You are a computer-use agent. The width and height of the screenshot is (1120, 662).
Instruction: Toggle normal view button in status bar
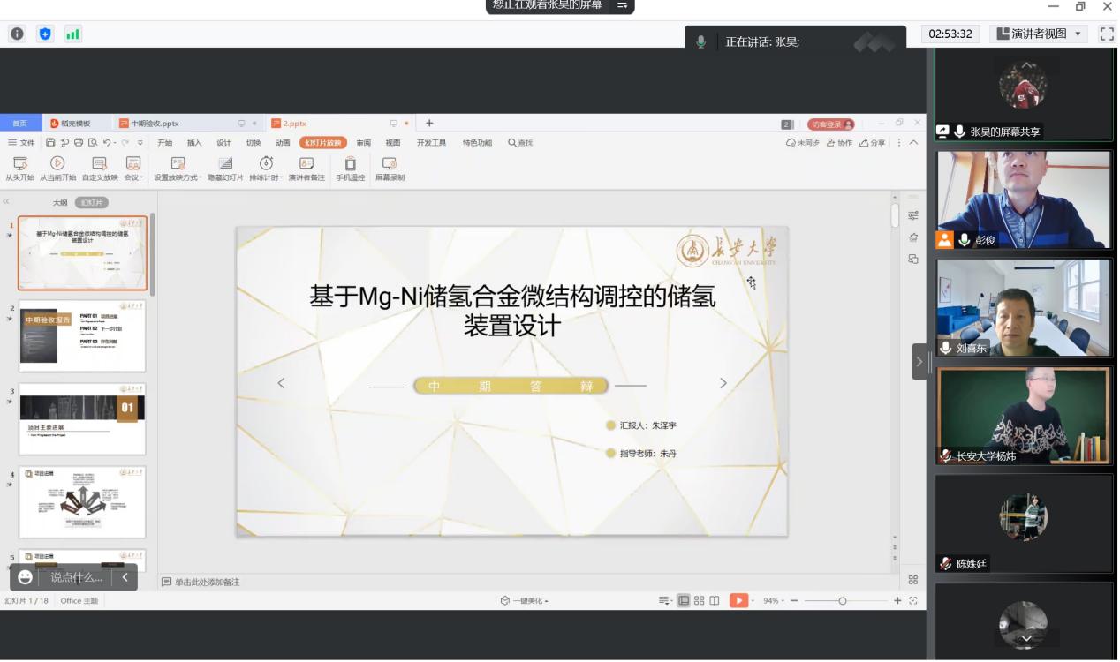[x=683, y=601]
